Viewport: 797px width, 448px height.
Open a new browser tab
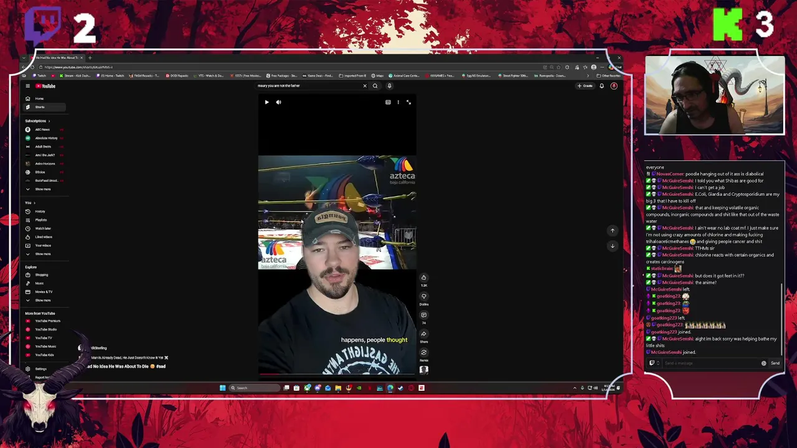[90, 58]
